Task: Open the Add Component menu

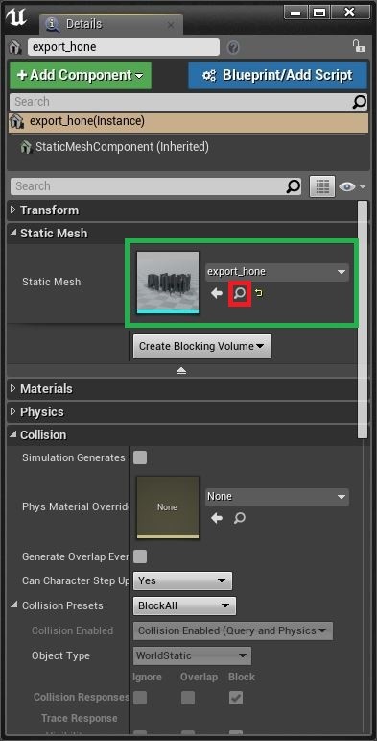Action: [x=81, y=75]
